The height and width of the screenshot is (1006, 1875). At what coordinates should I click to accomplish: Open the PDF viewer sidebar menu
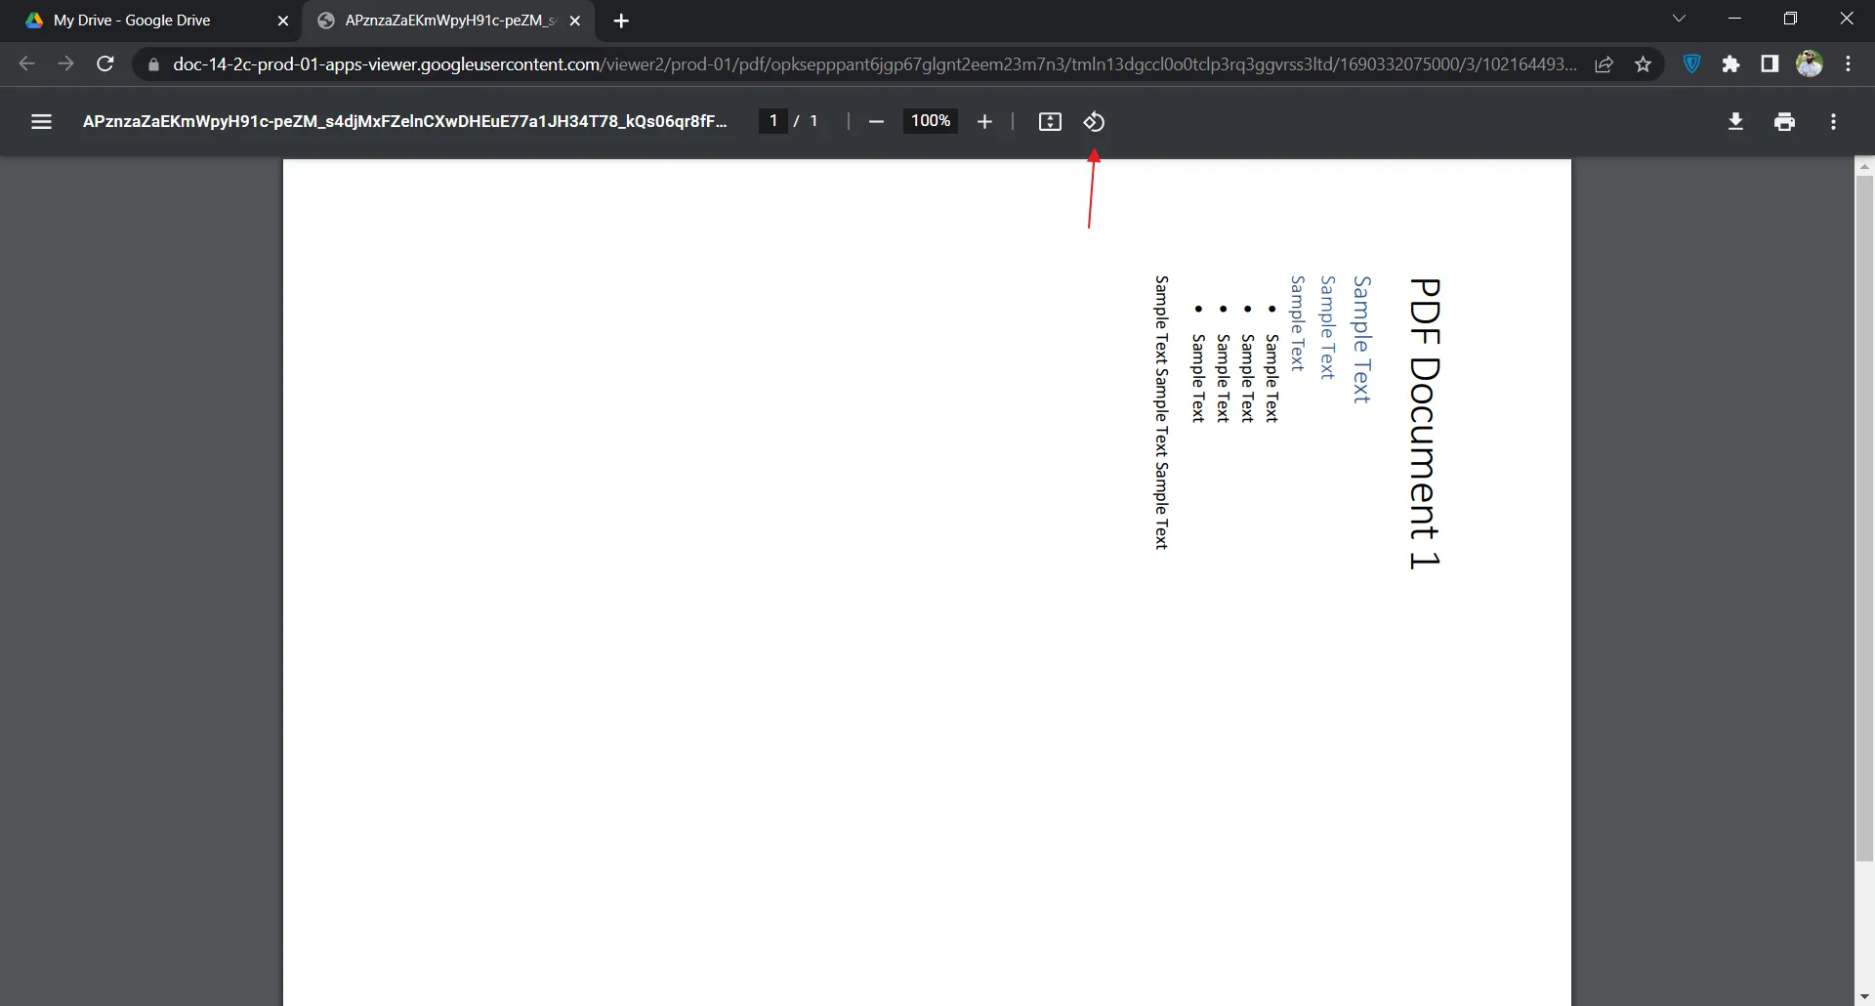[x=41, y=122]
